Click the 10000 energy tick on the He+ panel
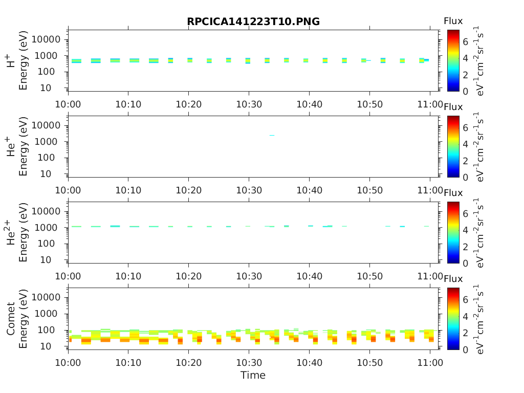The width and height of the screenshot is (524, 393). (x=46, y=125)
